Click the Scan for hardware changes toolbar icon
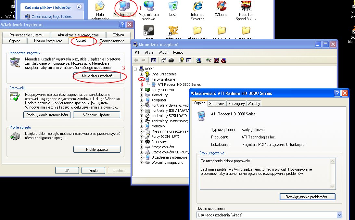 (x=199, y=60)
